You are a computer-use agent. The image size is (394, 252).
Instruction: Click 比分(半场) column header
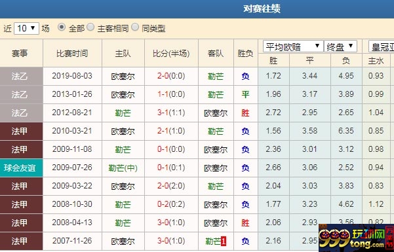click(171, 54)
